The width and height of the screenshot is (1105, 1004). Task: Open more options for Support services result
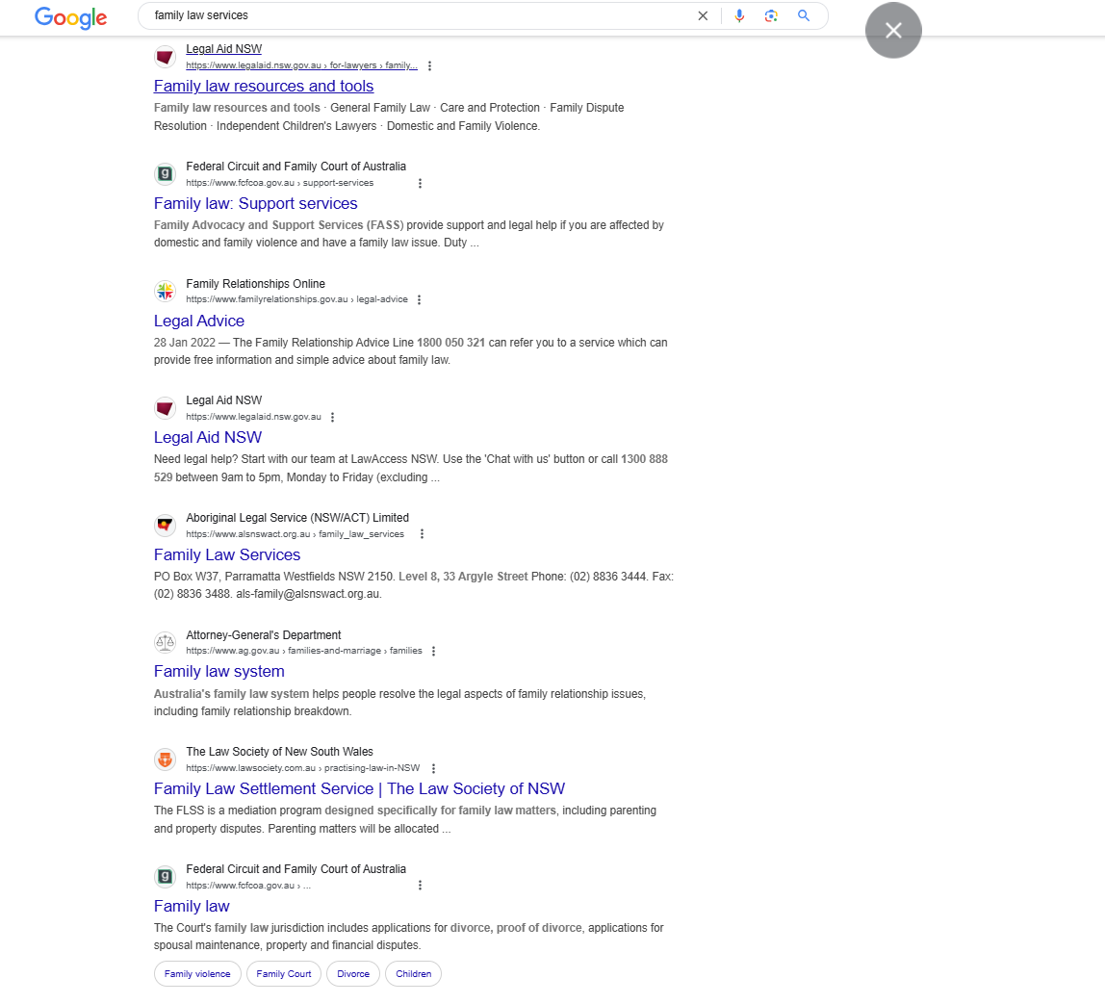coord(420,183)
